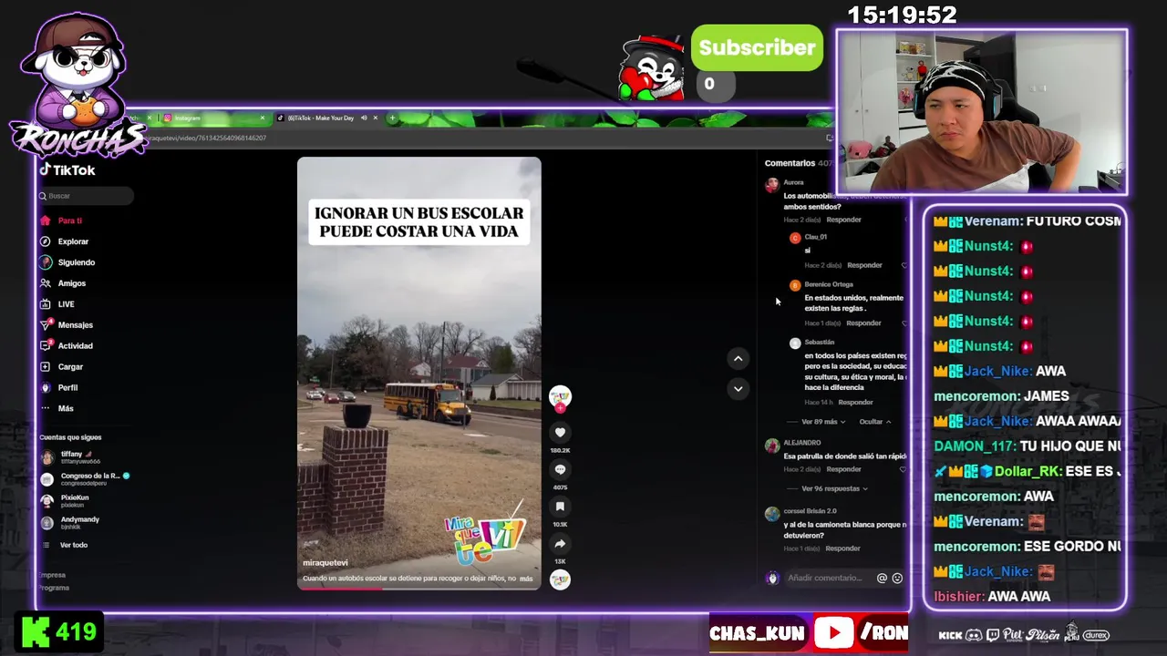Go to the Siguiendo feed

tap(67, 262)
